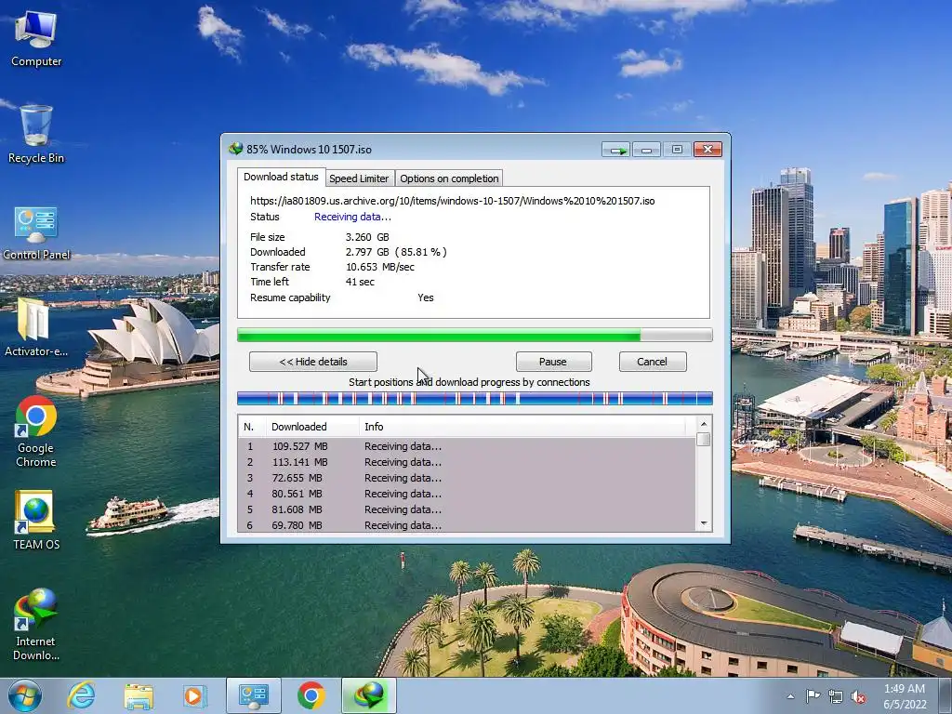Click the connections list scroll down arrow
Image resolution: width=952 pixels, height=714 pixels.
coord(704,523)
